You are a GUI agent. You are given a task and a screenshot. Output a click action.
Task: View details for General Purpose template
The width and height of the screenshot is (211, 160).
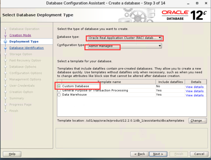[x=195, y=91]
